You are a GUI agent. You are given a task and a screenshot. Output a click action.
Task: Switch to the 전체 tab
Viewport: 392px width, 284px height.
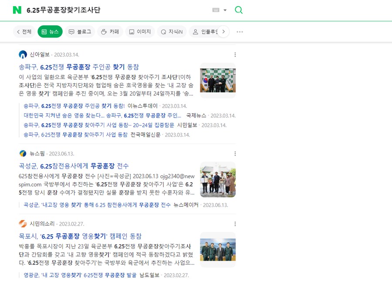click(x=24, y=31)
